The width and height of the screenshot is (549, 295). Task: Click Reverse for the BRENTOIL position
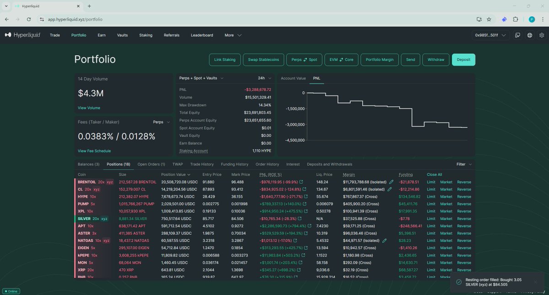464,182
